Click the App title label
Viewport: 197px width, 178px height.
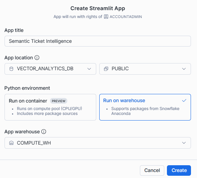[14, 30]
